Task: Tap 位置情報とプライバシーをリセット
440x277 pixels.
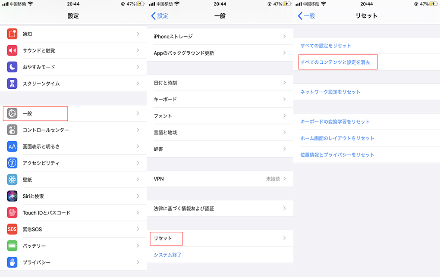Action: pyautogui.click(x=337, y=155)
